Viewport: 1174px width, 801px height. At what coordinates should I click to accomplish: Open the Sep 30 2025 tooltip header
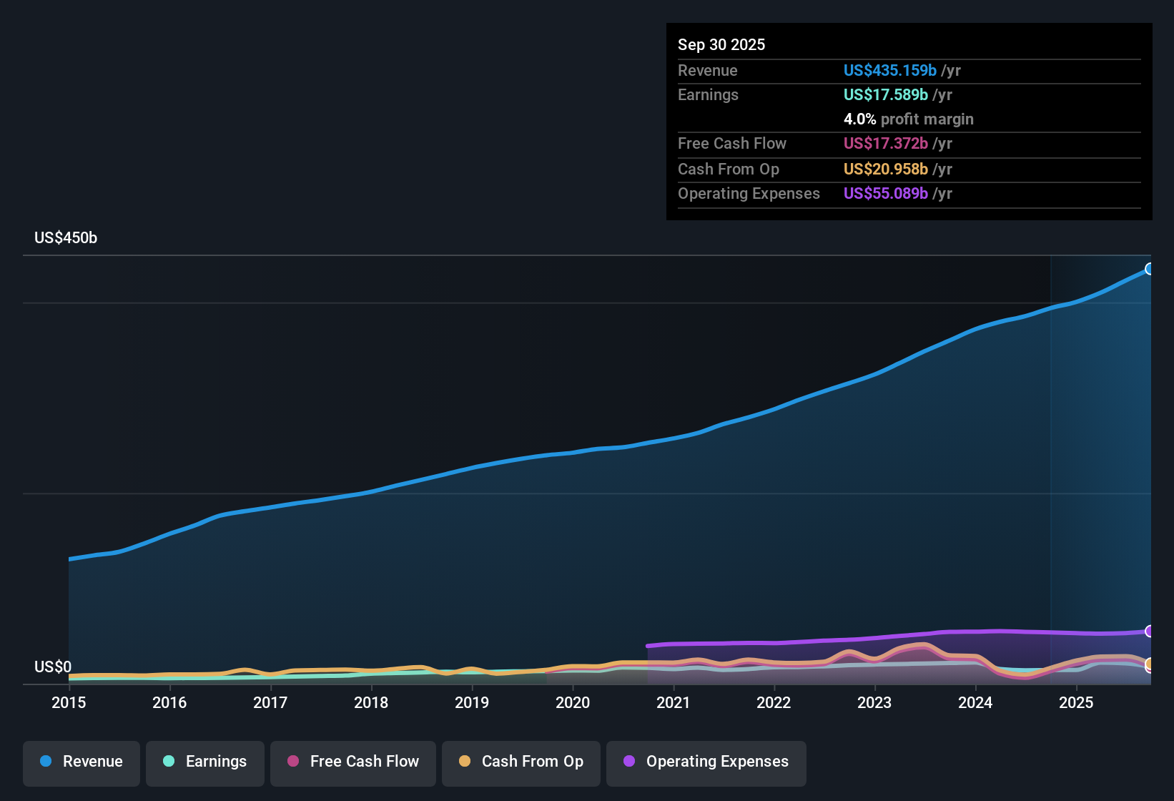pyautogui.click(x=721, y=44)
